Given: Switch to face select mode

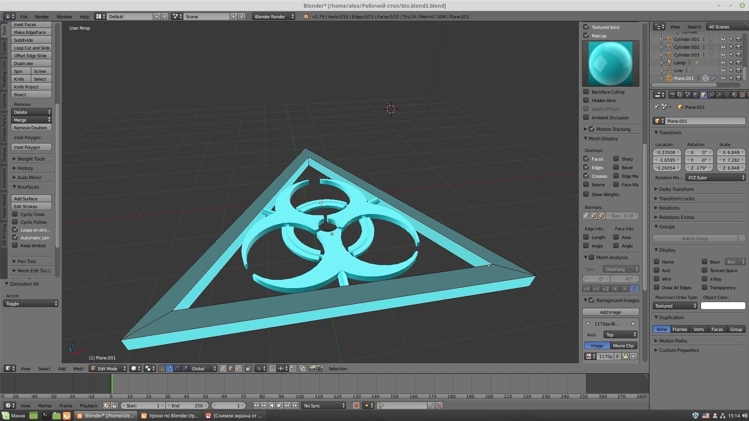Looking at the screenshot, I should (x=238, y=368).
